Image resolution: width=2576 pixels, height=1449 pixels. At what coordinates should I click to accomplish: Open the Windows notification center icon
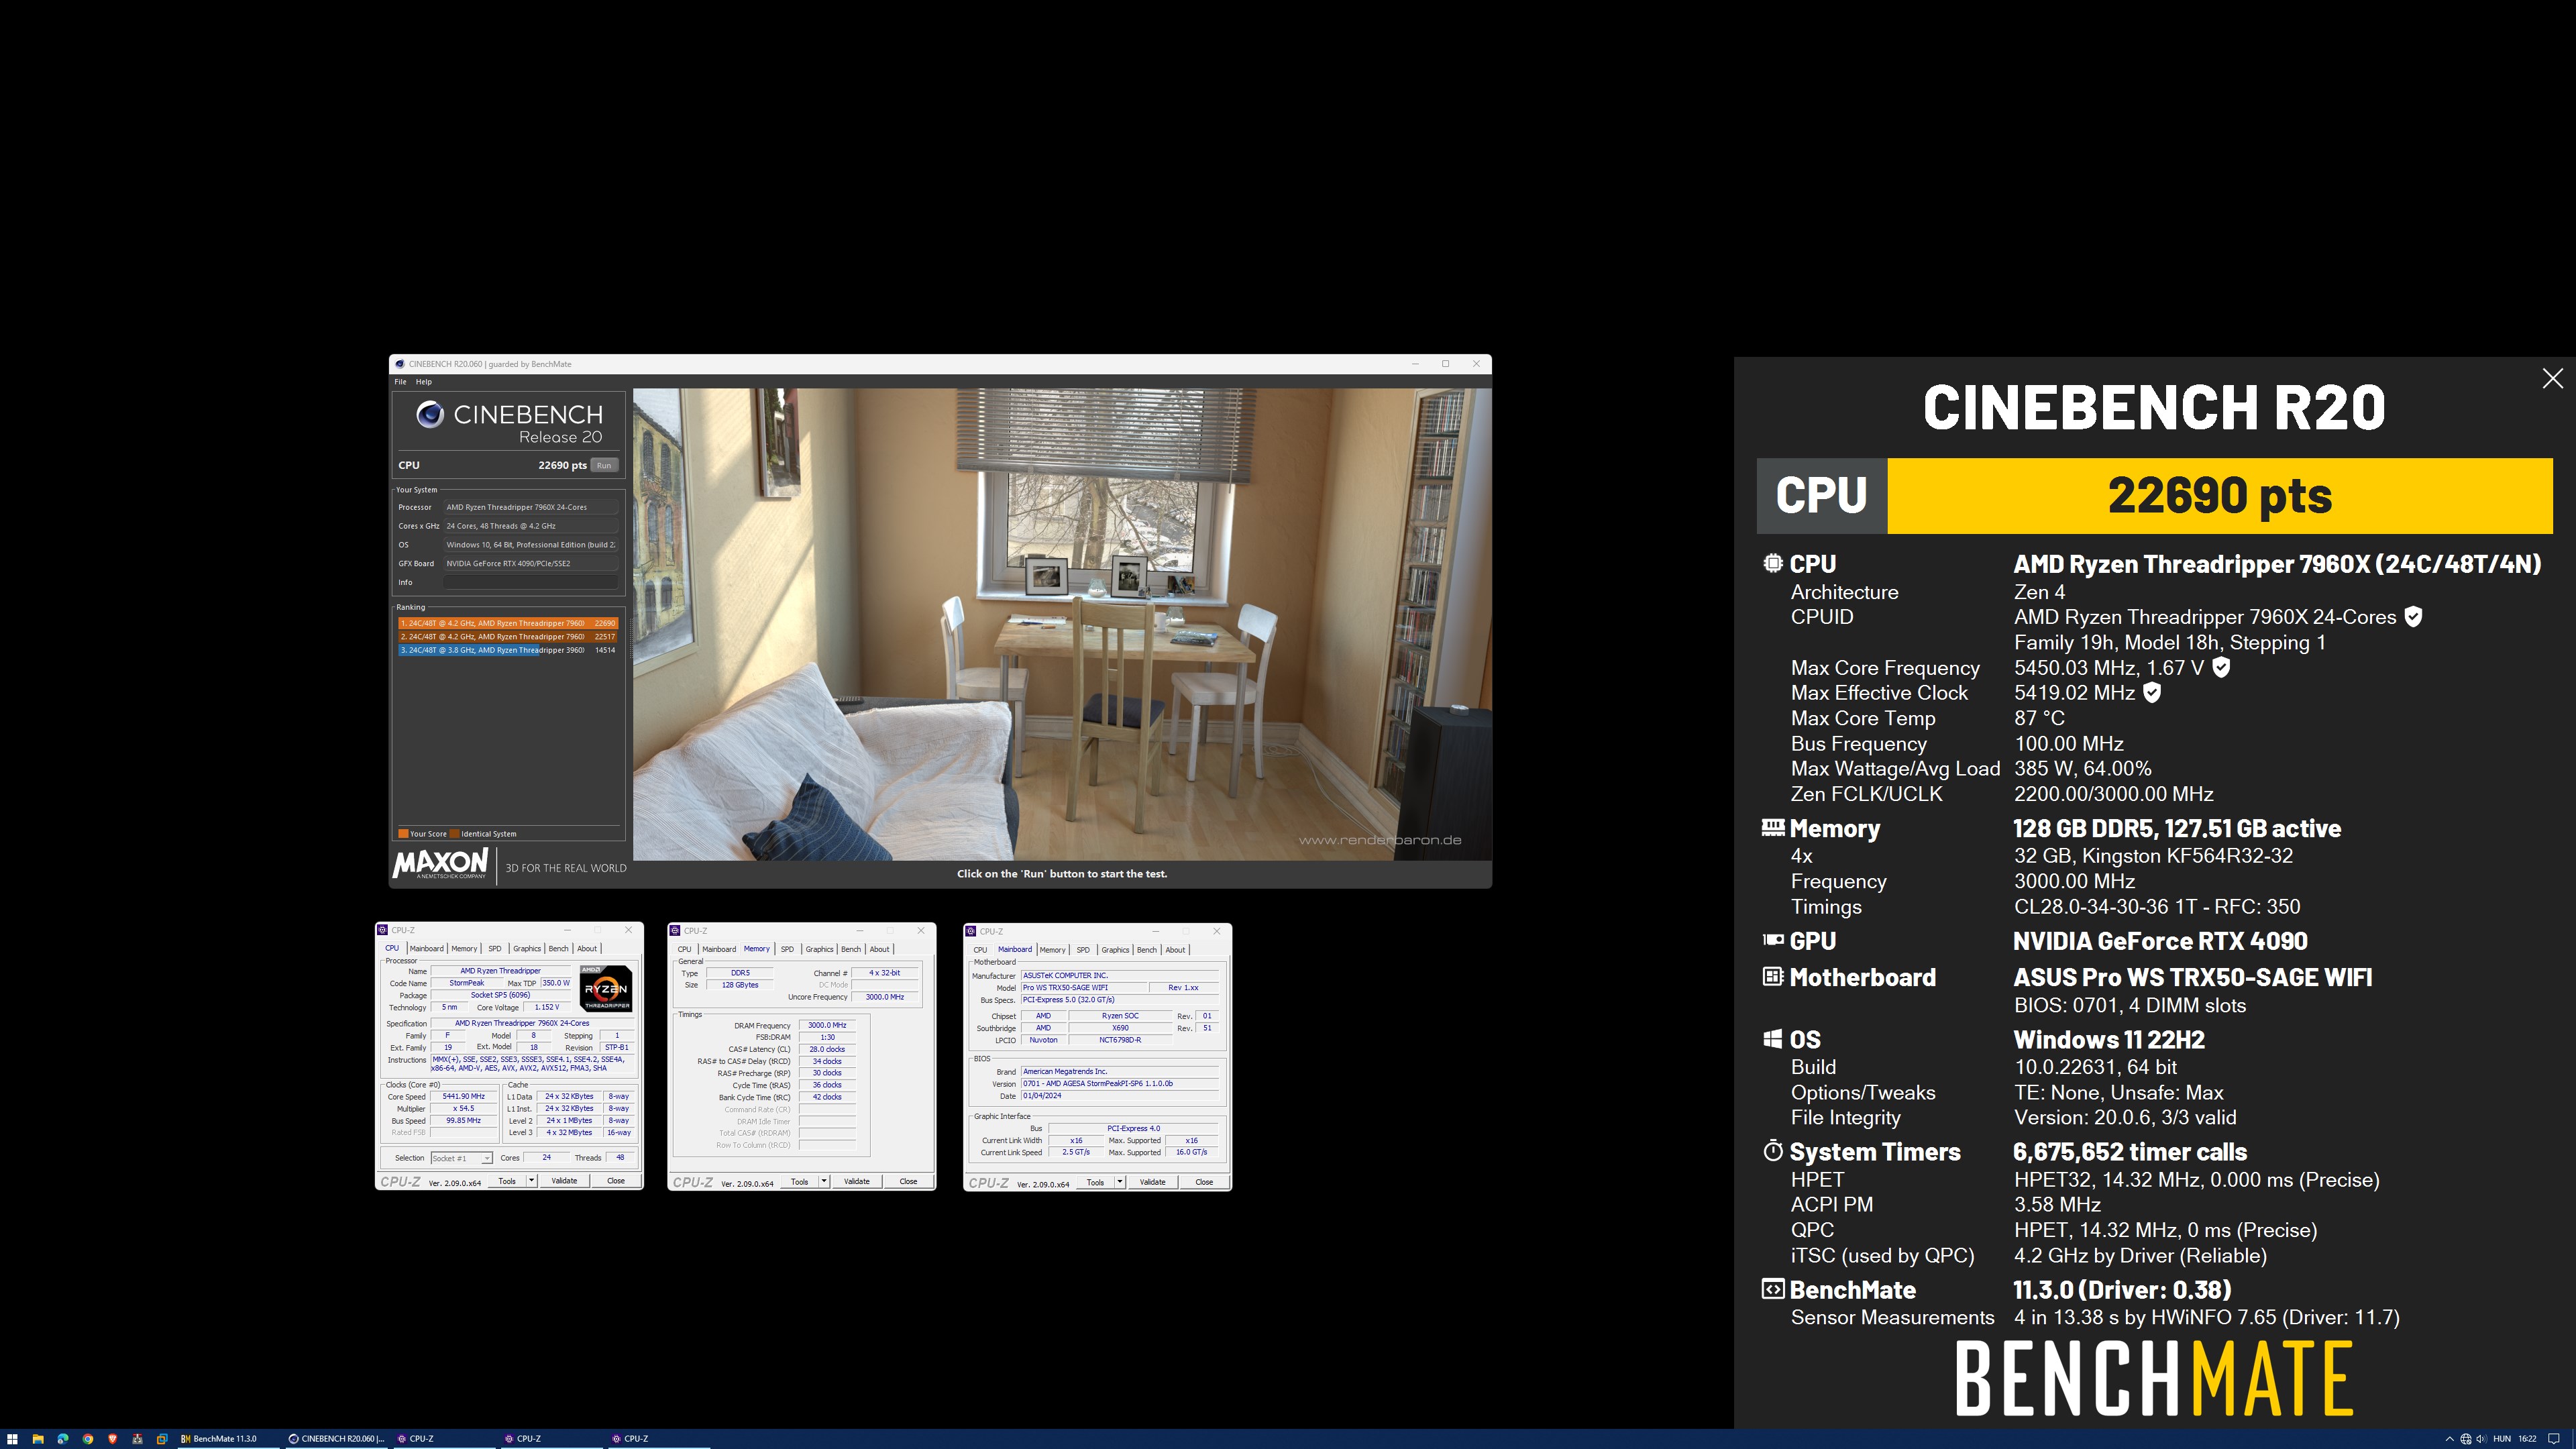pos(2553,1439)
